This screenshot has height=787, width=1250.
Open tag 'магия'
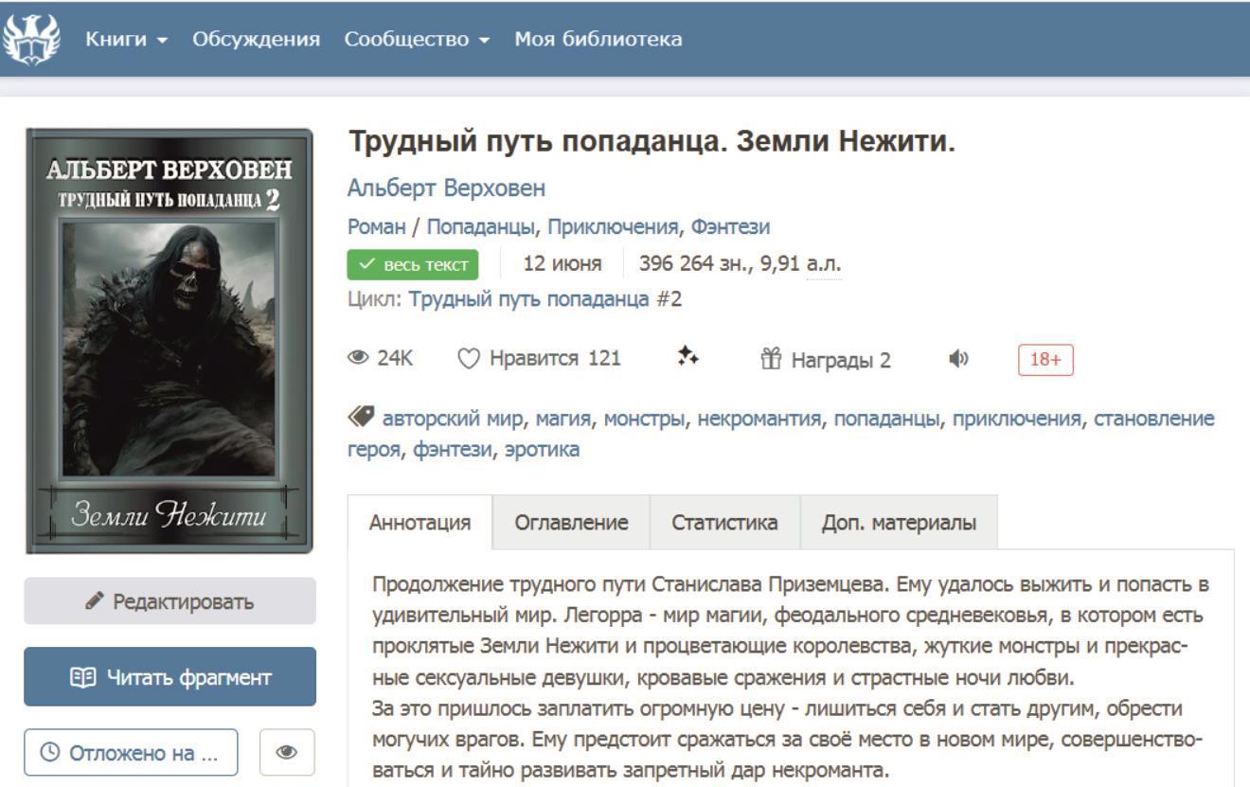[x=562, y=419]
